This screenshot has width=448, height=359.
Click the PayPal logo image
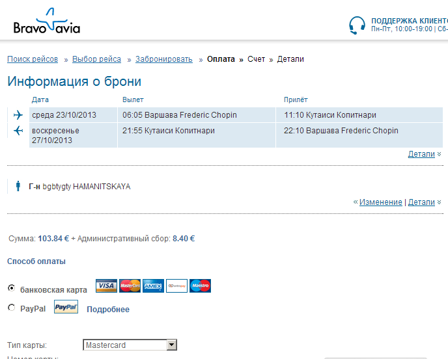click(x=66, y=307)
